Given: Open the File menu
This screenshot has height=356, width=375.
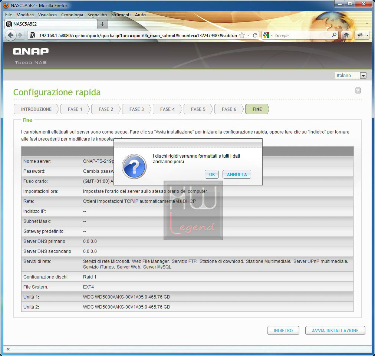Looking at the screenshot, I should 9,15.
